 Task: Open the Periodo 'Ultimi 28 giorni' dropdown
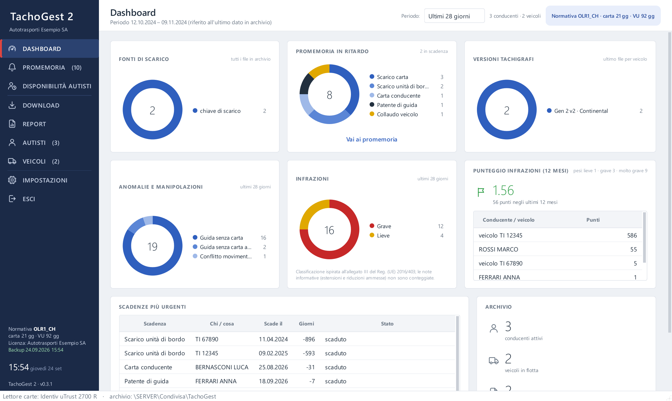[454, 16]
